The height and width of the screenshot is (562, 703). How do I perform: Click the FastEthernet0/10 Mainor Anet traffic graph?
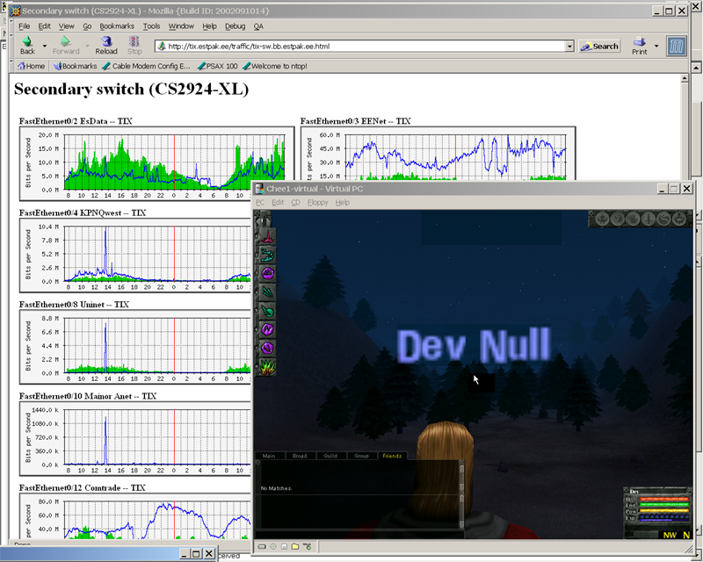point(135,439)
